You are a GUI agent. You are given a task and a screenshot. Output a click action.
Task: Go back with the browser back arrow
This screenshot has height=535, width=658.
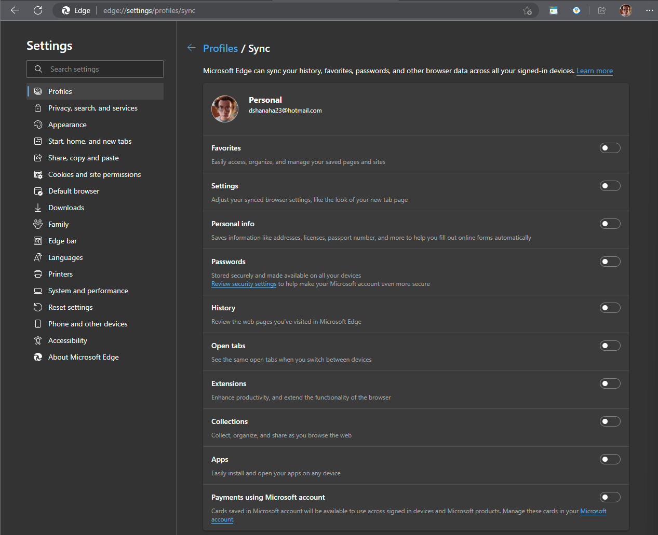coord(15,10)
